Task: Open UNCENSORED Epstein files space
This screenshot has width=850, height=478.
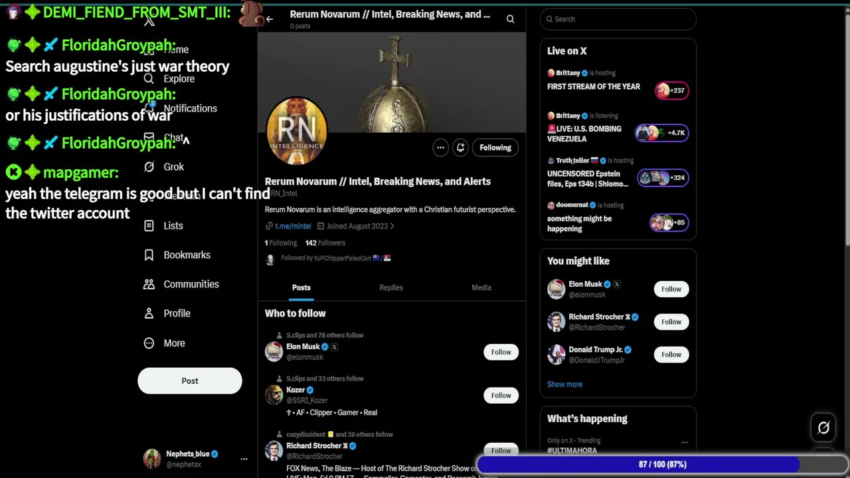Action: [x=588, y=179]
